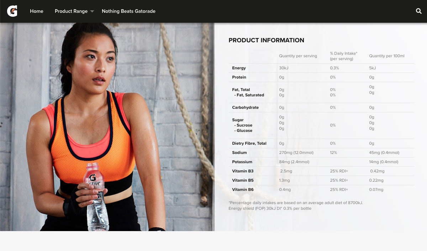Select the Carbohydrate row label
Viewport: 427px width, 251px height.
(245, 107)
